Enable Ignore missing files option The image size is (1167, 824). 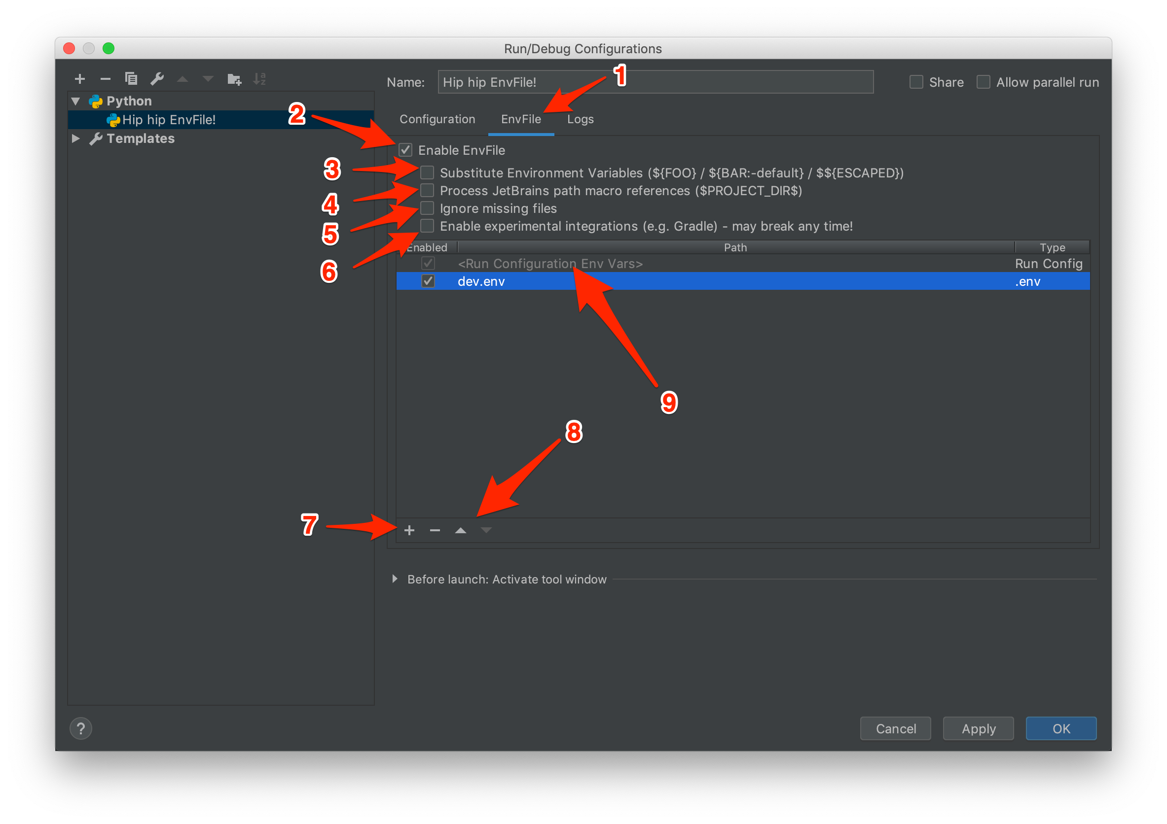click(x=428, y=208)
